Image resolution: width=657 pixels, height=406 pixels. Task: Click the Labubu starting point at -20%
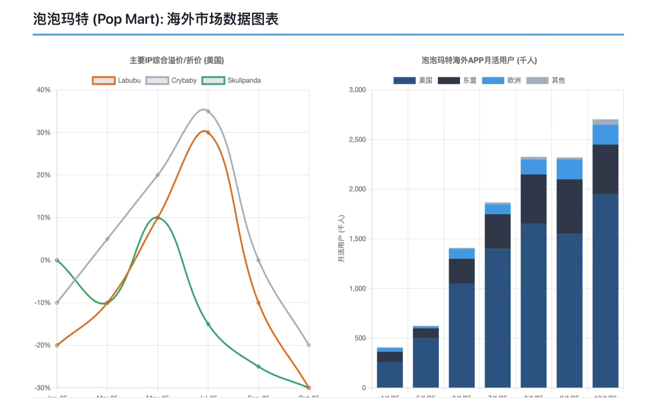point(57,345)
